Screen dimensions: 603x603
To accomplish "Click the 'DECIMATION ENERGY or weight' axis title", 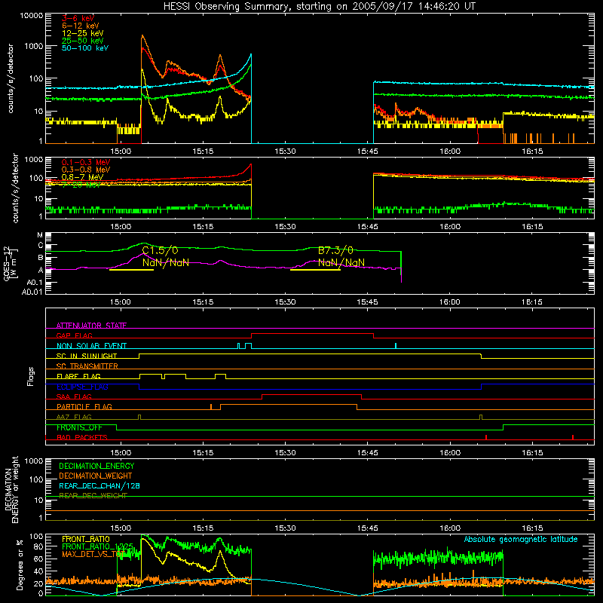I will click(11, 489).
